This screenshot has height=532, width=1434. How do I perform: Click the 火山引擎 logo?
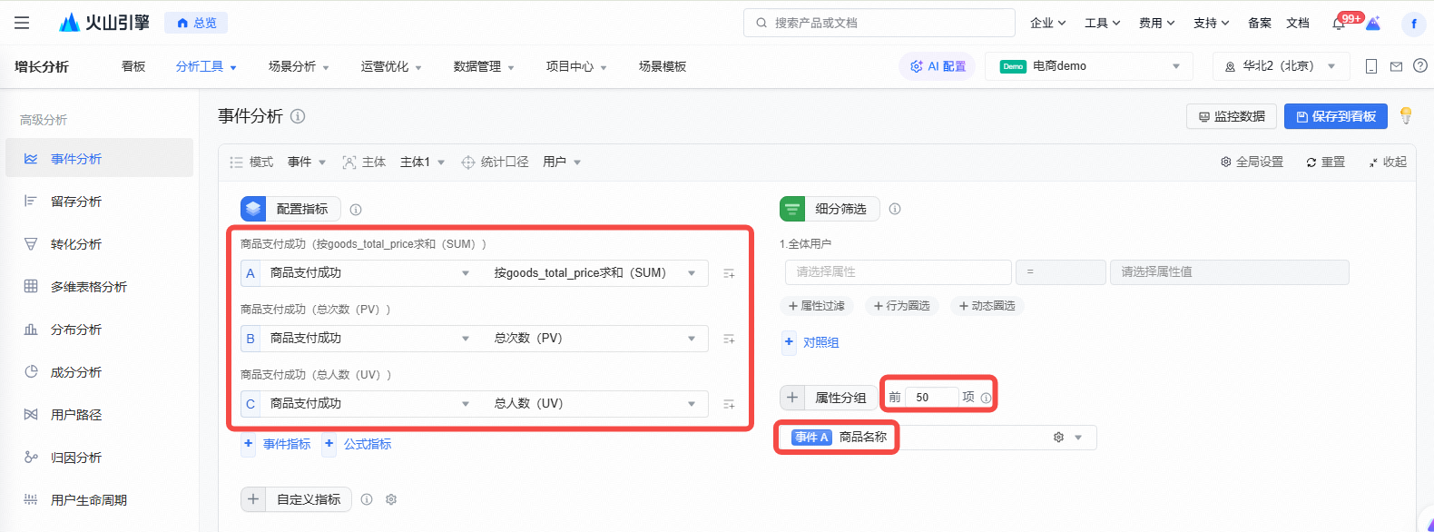point(103,23)
